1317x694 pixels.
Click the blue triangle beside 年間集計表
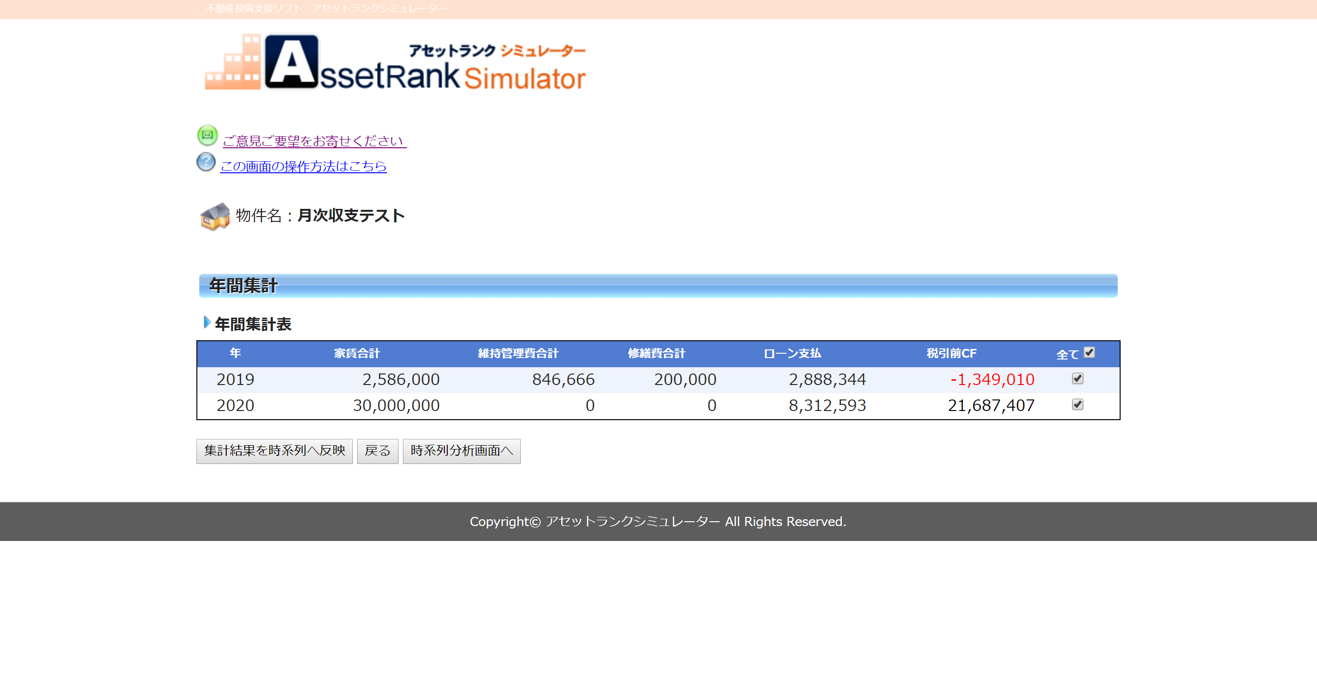[x=207, y=322]
